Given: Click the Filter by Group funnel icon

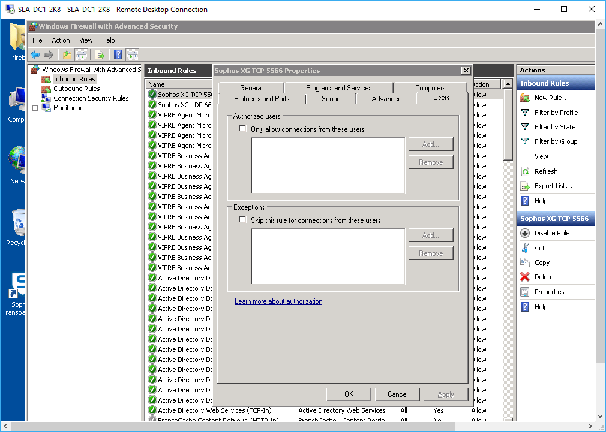Looking at the screenshot, I should [525, 141].
